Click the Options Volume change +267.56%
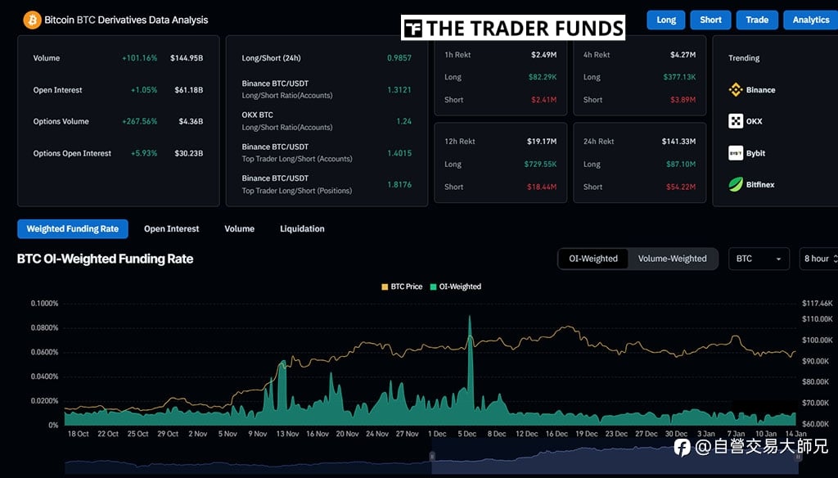This screenshot has height=478, width=838. pos(139,121)
